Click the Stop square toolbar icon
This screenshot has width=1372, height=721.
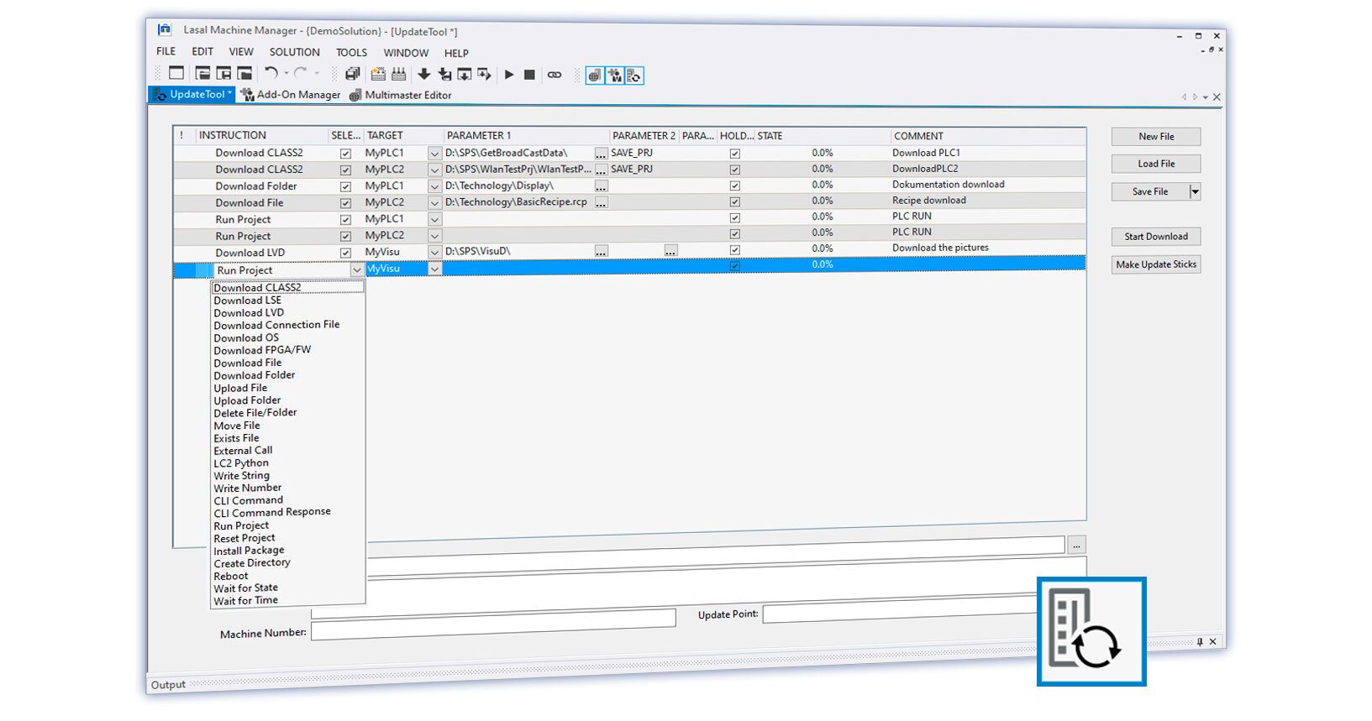coord(529,75)
